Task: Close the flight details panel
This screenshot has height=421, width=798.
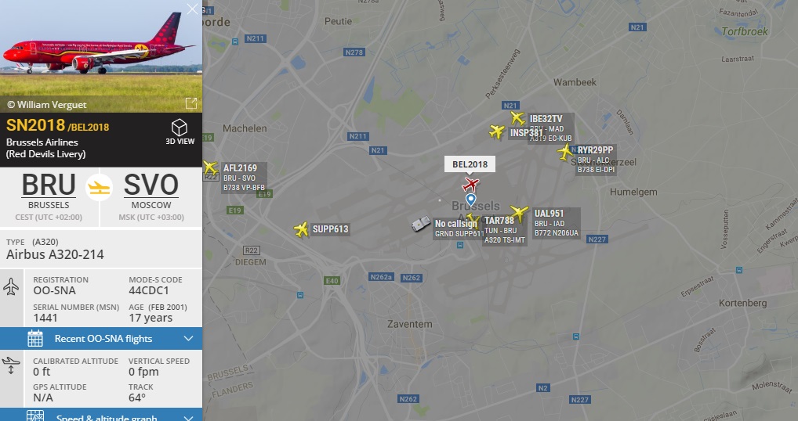Action: pyautogui.click(x=192, y=9)
